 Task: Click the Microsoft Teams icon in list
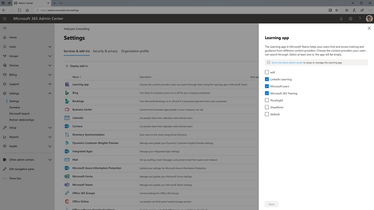(x=67, y=185)
